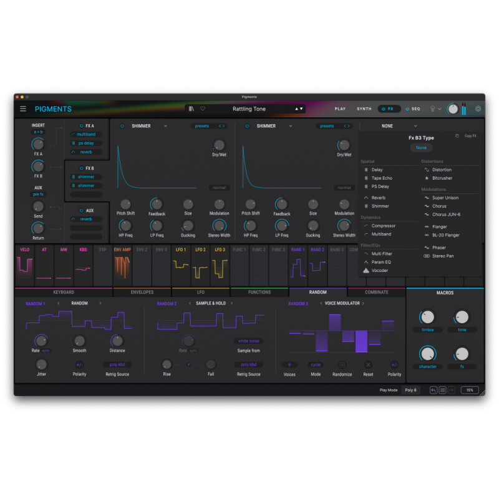This screenshot has width=499, height=499.
Task: Switch to the SYNTH tab
Action: 363,109
